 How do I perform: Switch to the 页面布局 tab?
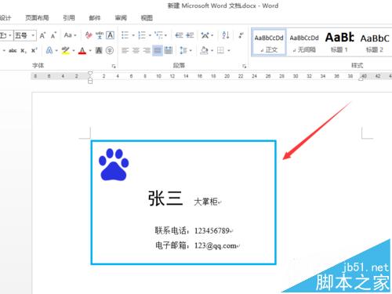(37, 18)
